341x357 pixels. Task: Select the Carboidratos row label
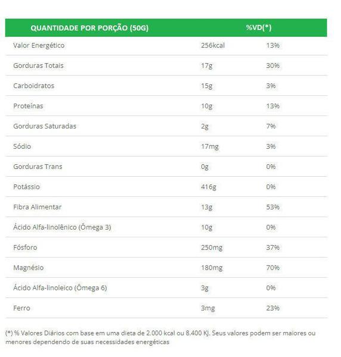[34, 86]
